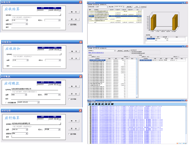This screenshot has height=145, width=189.
Task: Open 往来单位 browse button in 应收折扣
Action: (x=60, y=54)
